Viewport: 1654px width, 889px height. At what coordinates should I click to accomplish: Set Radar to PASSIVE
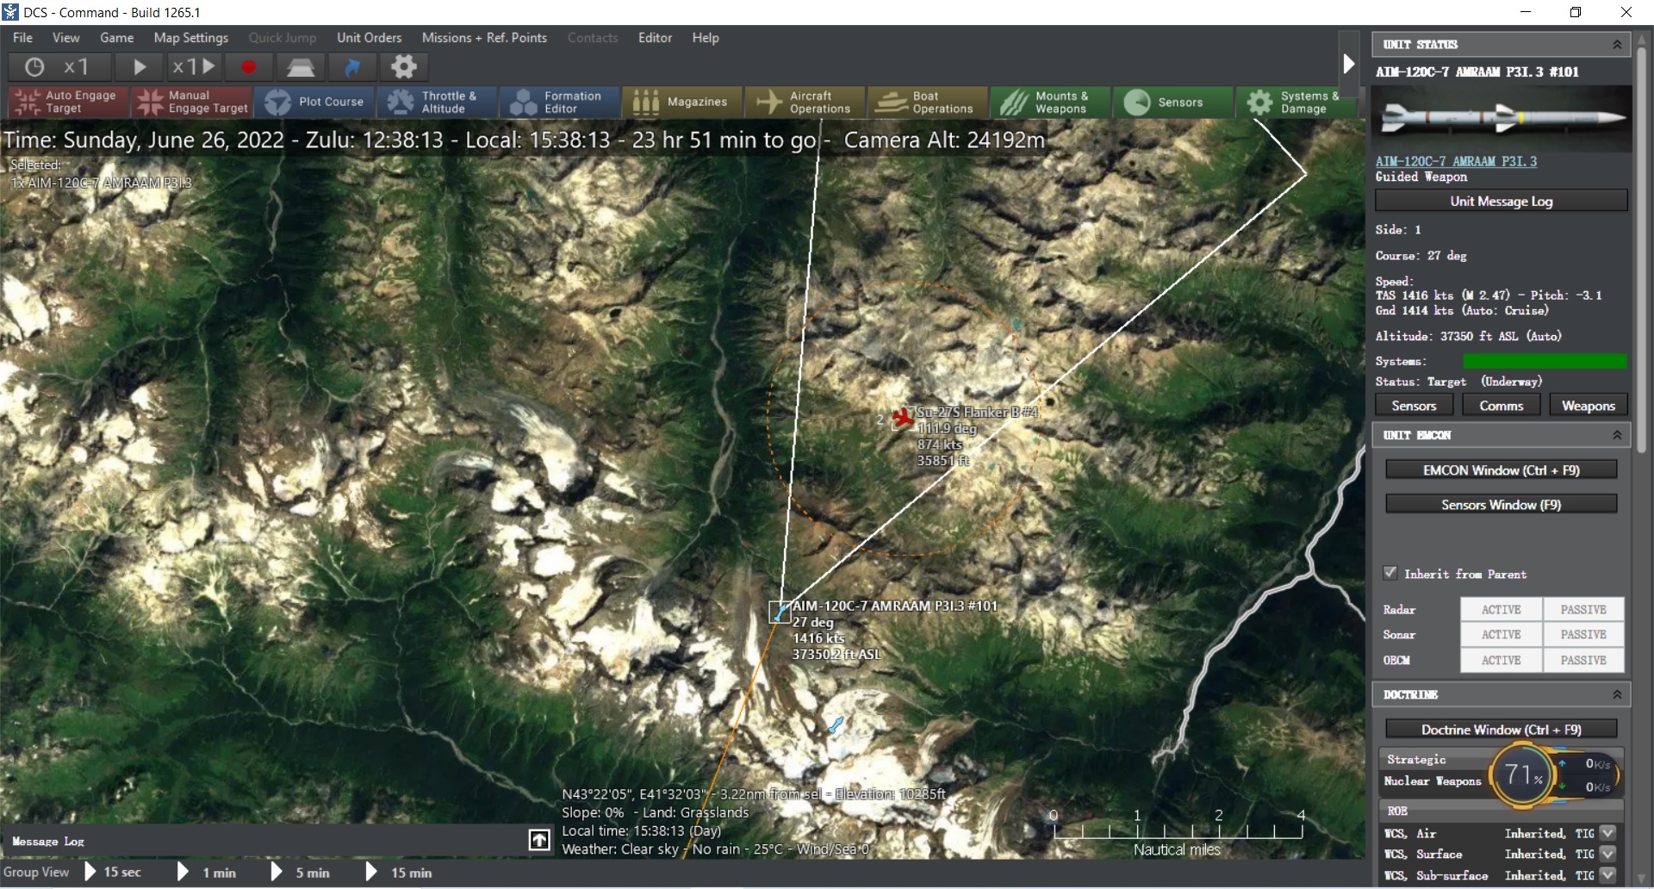click(x=1583, y=609)
